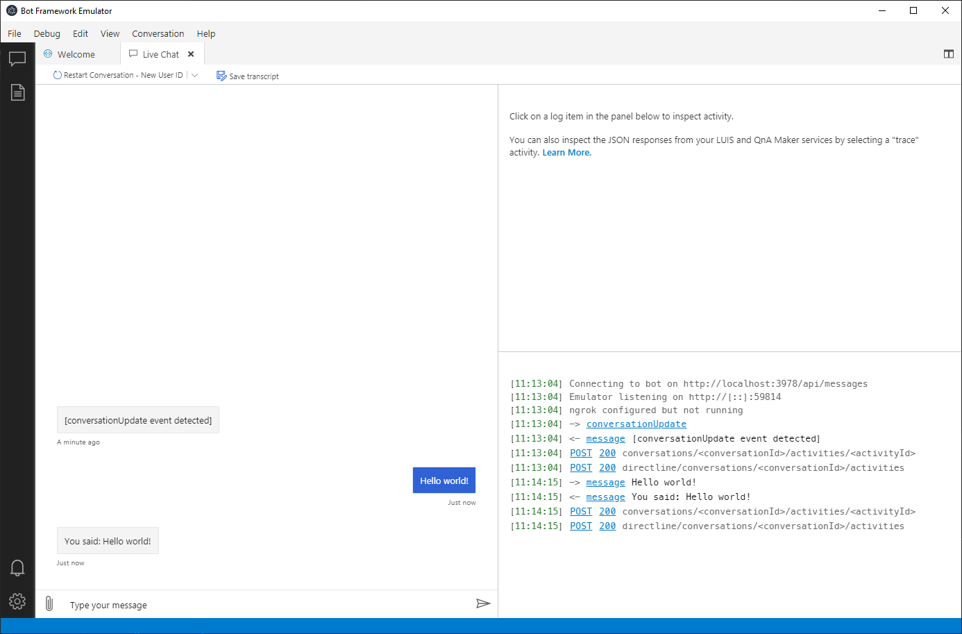Switch to the Welcome tab
Screen dimensions: 962x634
(x=78, y=54)
